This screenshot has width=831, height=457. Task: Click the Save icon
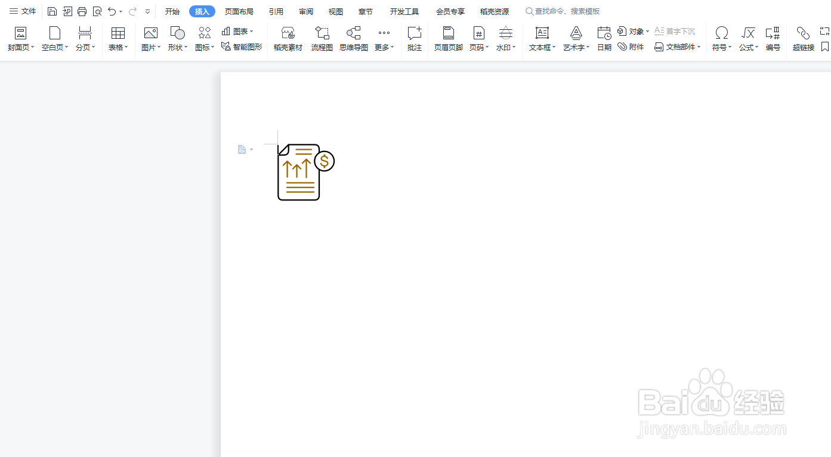(52, 11)
